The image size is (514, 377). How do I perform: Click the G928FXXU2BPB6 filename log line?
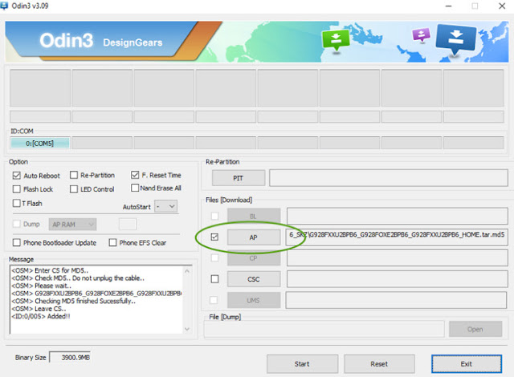[x=96, y=294]
